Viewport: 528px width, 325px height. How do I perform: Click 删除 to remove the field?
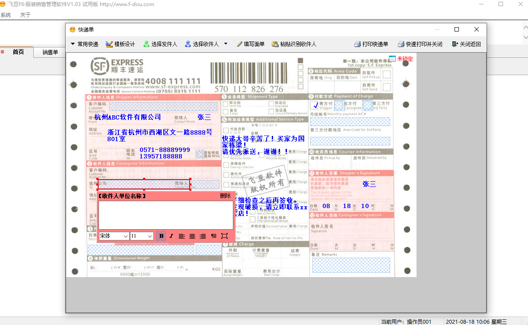click(225, 196)
